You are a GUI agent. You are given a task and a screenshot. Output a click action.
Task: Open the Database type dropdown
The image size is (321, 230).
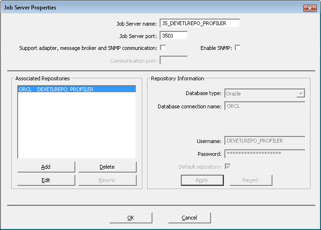click(x=264, y=94)
